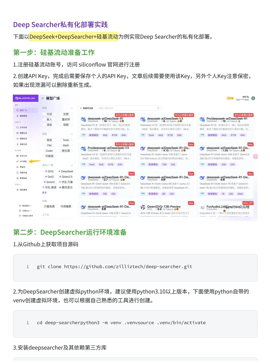Screen dimensions: 270x363
Task: Toggle the FIM tag filter
Action: point(49,146)
